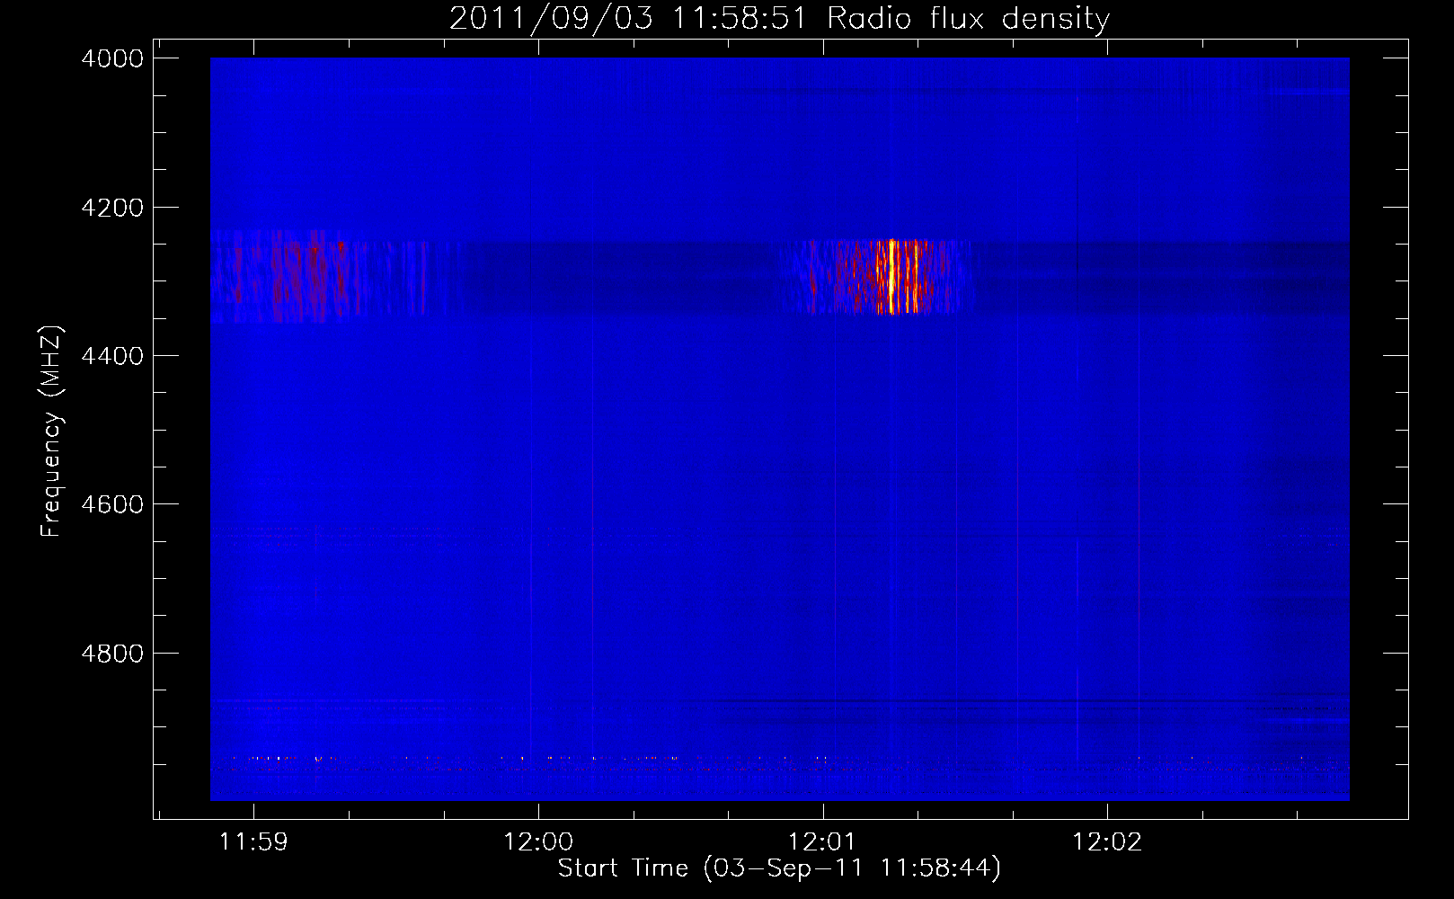
Task: Click the plot title '2011/09/03 11:58:51 Radio flux density'
Action: [780, 18]
